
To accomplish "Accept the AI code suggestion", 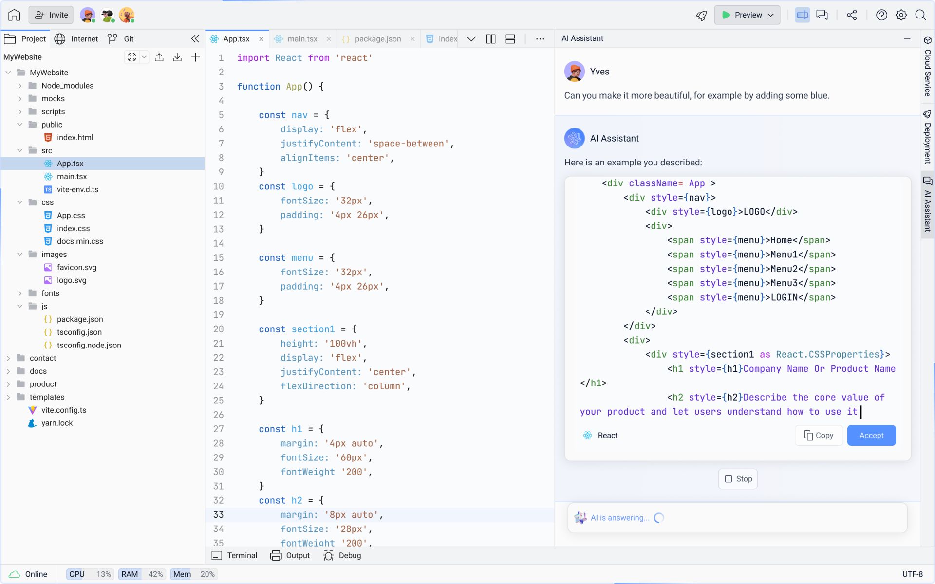I will pos(871,435).
